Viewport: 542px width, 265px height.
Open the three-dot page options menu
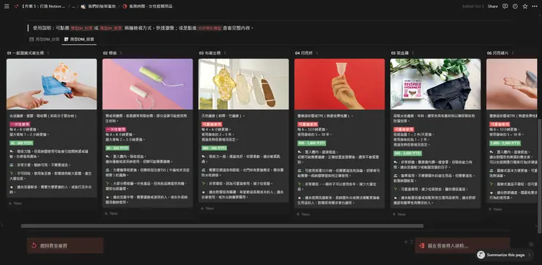click(x=535, y=6)
